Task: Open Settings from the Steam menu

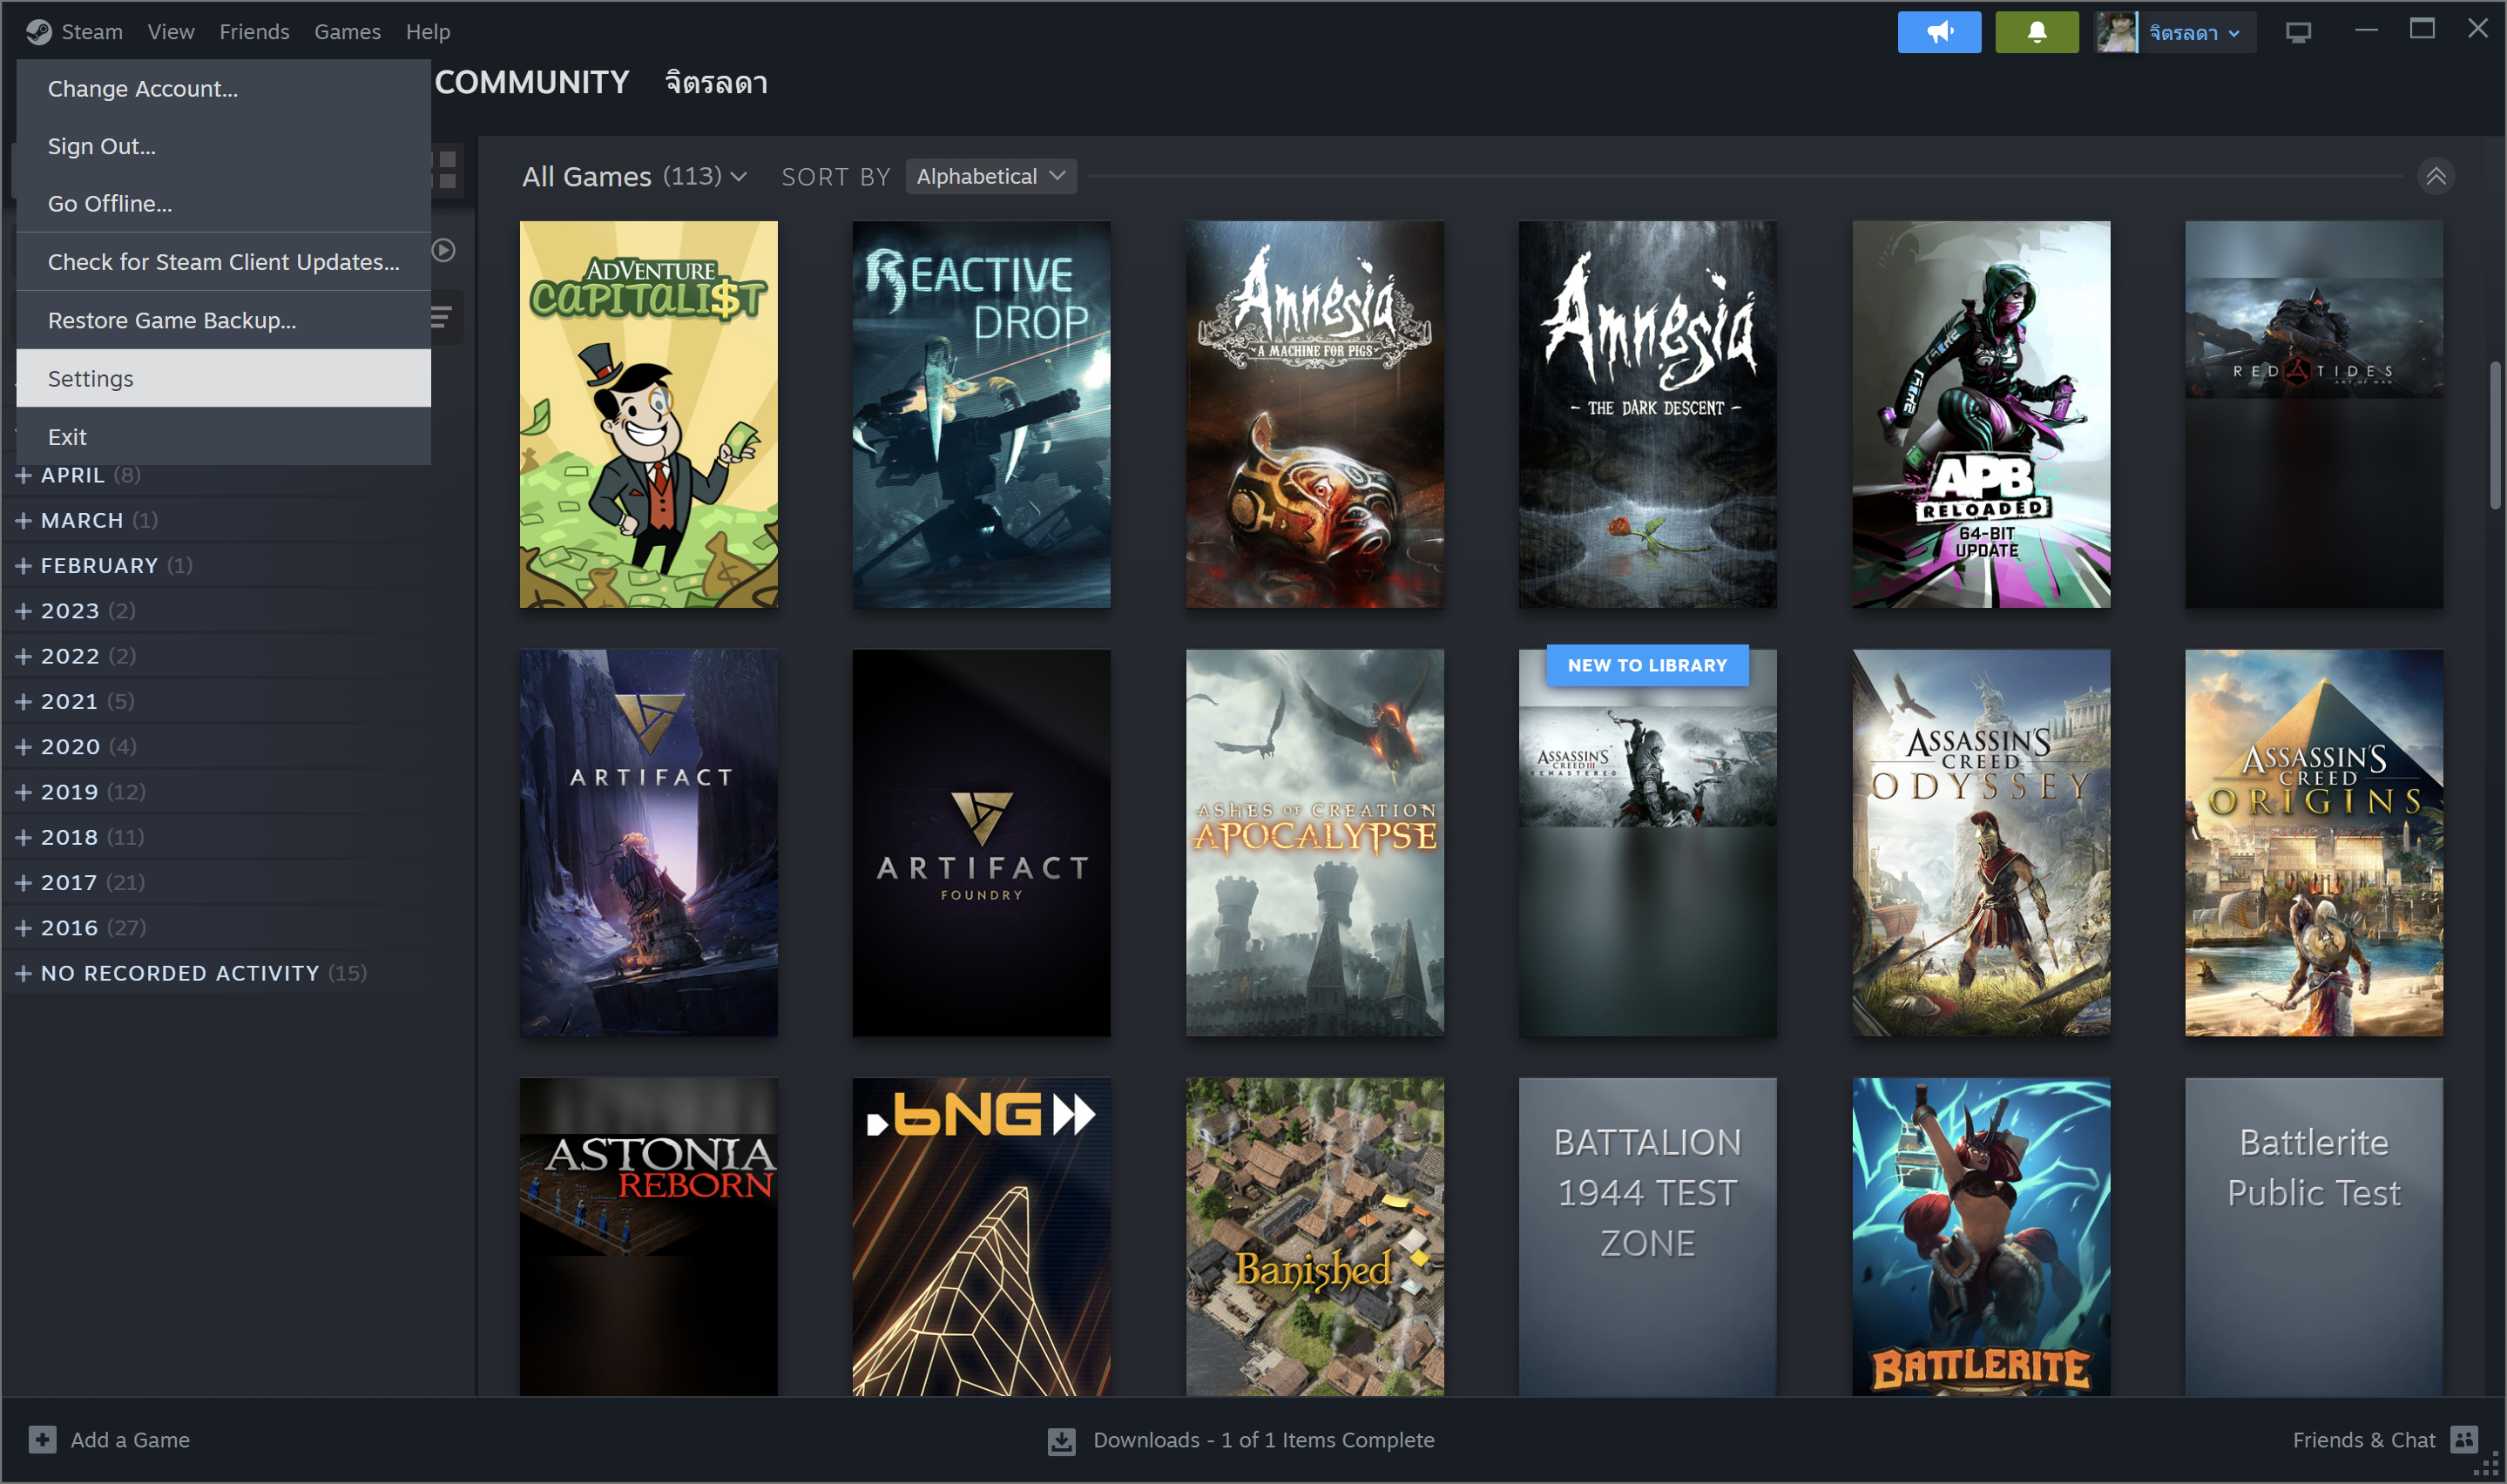Action: point(223,378)
